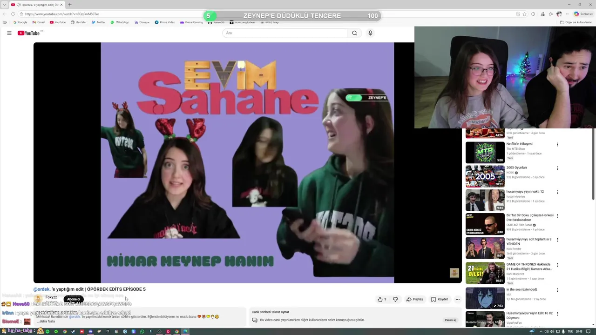Click the live chat replay icon

click(x=255, y=320)
